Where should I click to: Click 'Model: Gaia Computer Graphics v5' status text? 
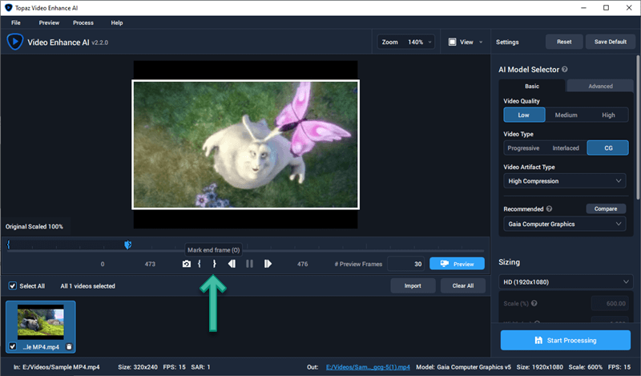point(464,367)
